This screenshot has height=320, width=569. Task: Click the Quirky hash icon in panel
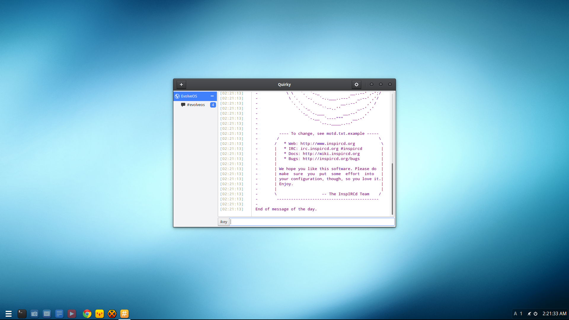pos(124,314)
